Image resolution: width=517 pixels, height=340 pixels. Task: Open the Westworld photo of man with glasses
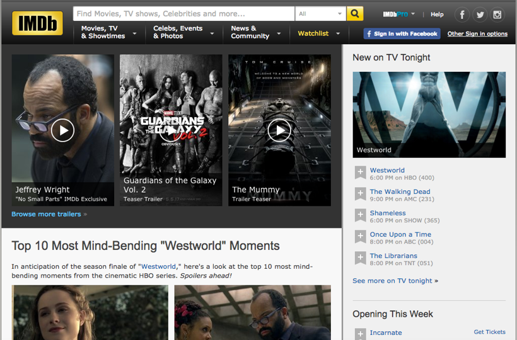click(253, 312)
